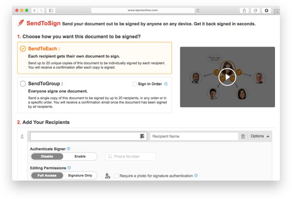This screenshot has height=199, width=292.
Task: Open the browser downloads icon
Action: 266,11
